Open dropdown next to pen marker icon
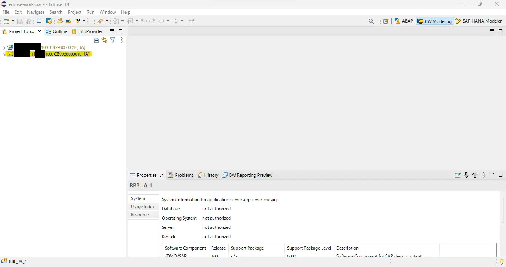 [x=107, y=21]
